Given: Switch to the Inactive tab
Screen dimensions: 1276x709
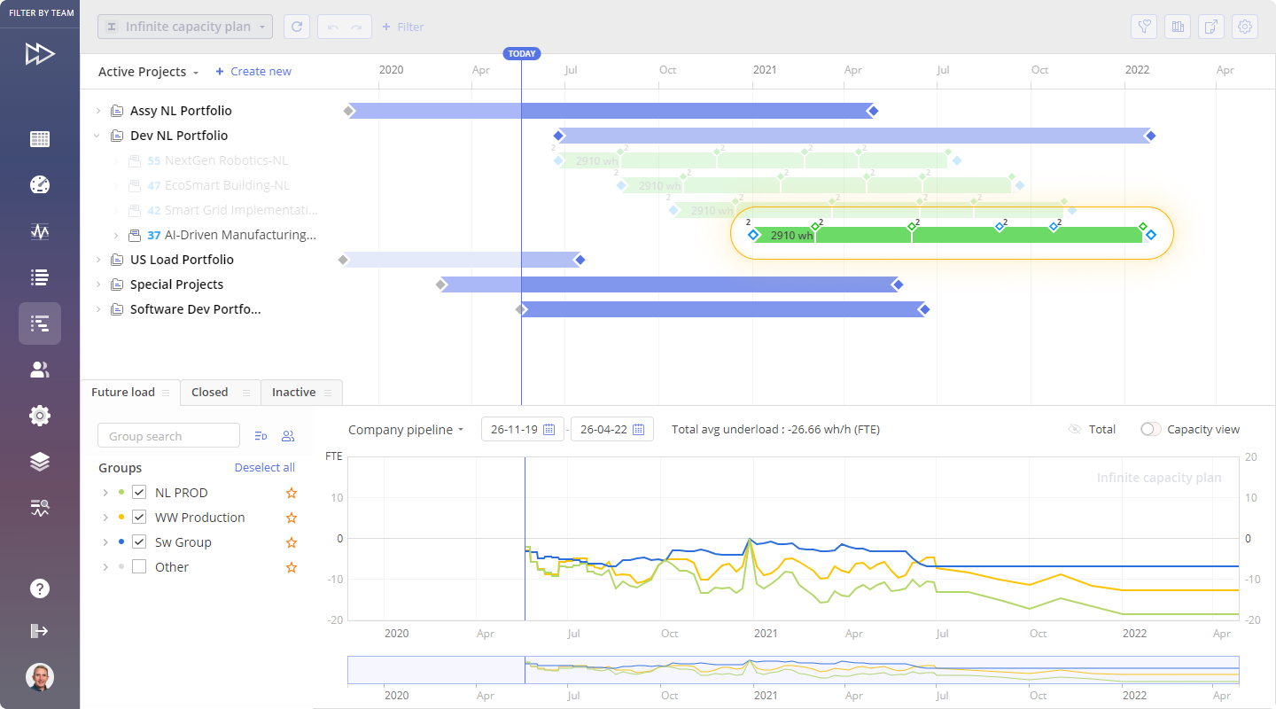Looking at the screenshot, I should coord(294,392).
